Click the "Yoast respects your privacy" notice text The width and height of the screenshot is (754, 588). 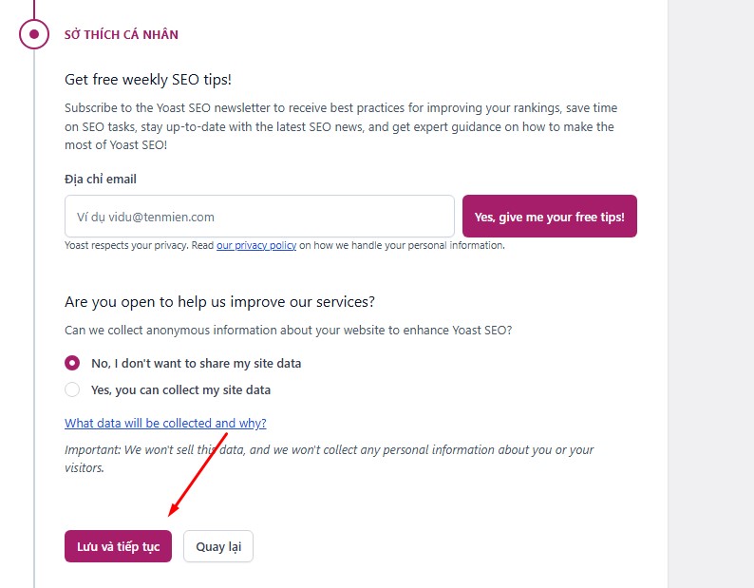pos(139,245)
